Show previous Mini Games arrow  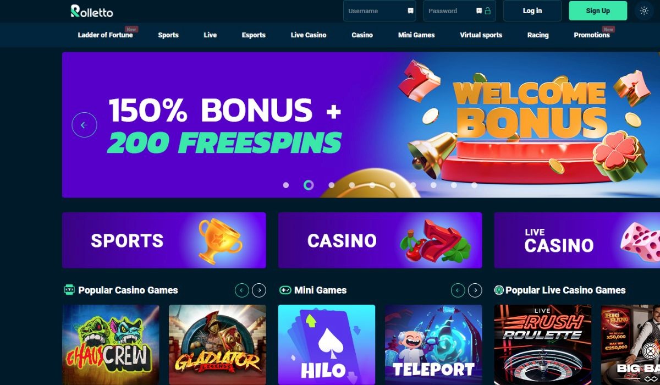(458, 290)
